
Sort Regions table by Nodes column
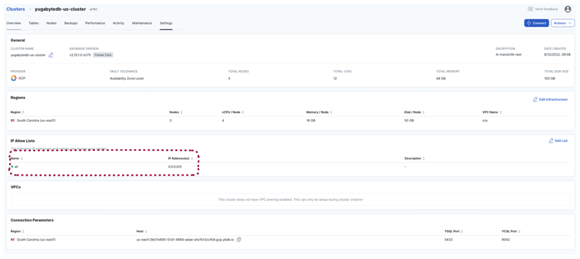point(182,112)
